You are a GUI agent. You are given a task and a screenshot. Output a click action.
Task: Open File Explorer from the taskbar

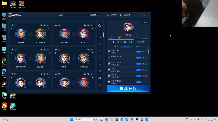[112, 119]
